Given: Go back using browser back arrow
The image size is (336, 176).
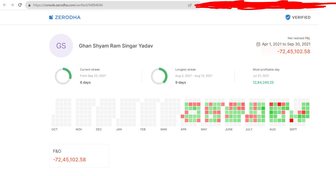Looking at the screenshot, I should coord(4,5).
